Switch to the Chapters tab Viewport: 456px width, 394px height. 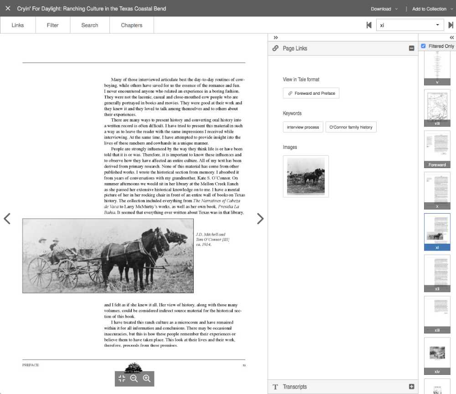[x=131, y=25]
